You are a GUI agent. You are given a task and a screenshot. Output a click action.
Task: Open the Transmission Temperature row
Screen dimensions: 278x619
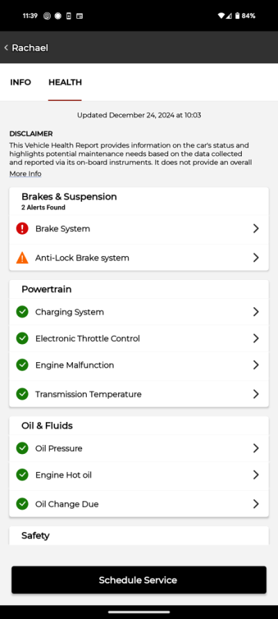click(x=138, y=394)
